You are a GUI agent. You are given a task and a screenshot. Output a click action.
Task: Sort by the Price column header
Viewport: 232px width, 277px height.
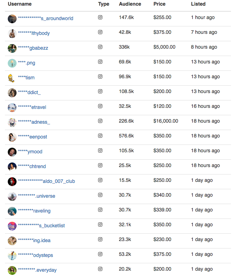(159, 4)
